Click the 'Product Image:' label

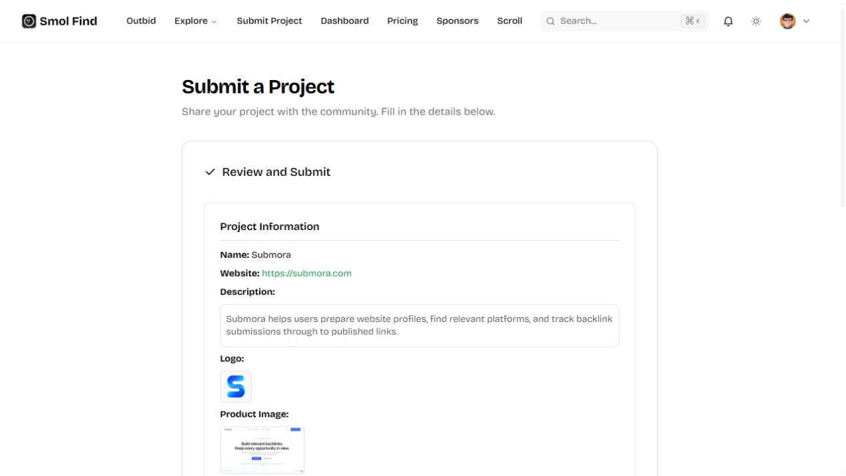pyautogui.click(x=254, y=414)
